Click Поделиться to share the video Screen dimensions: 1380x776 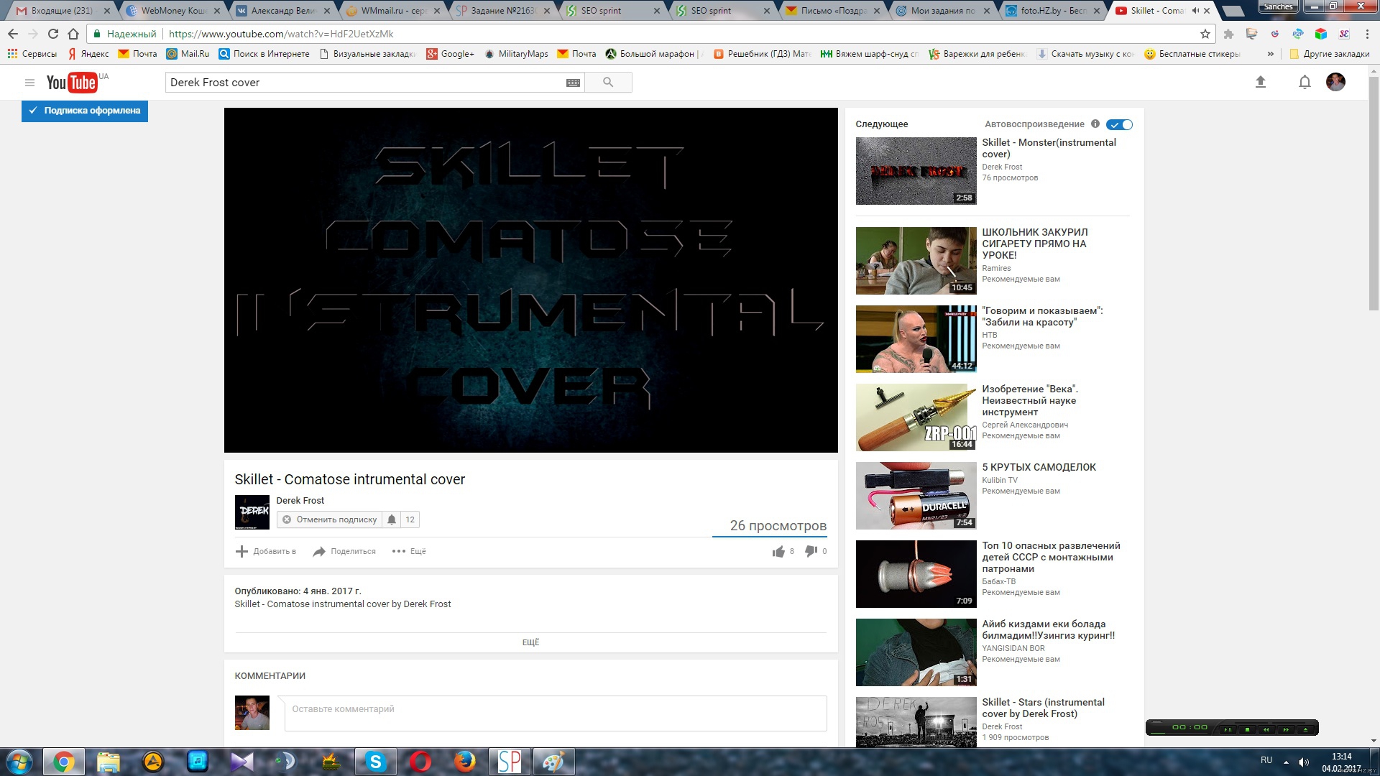[x=344, y=551]
